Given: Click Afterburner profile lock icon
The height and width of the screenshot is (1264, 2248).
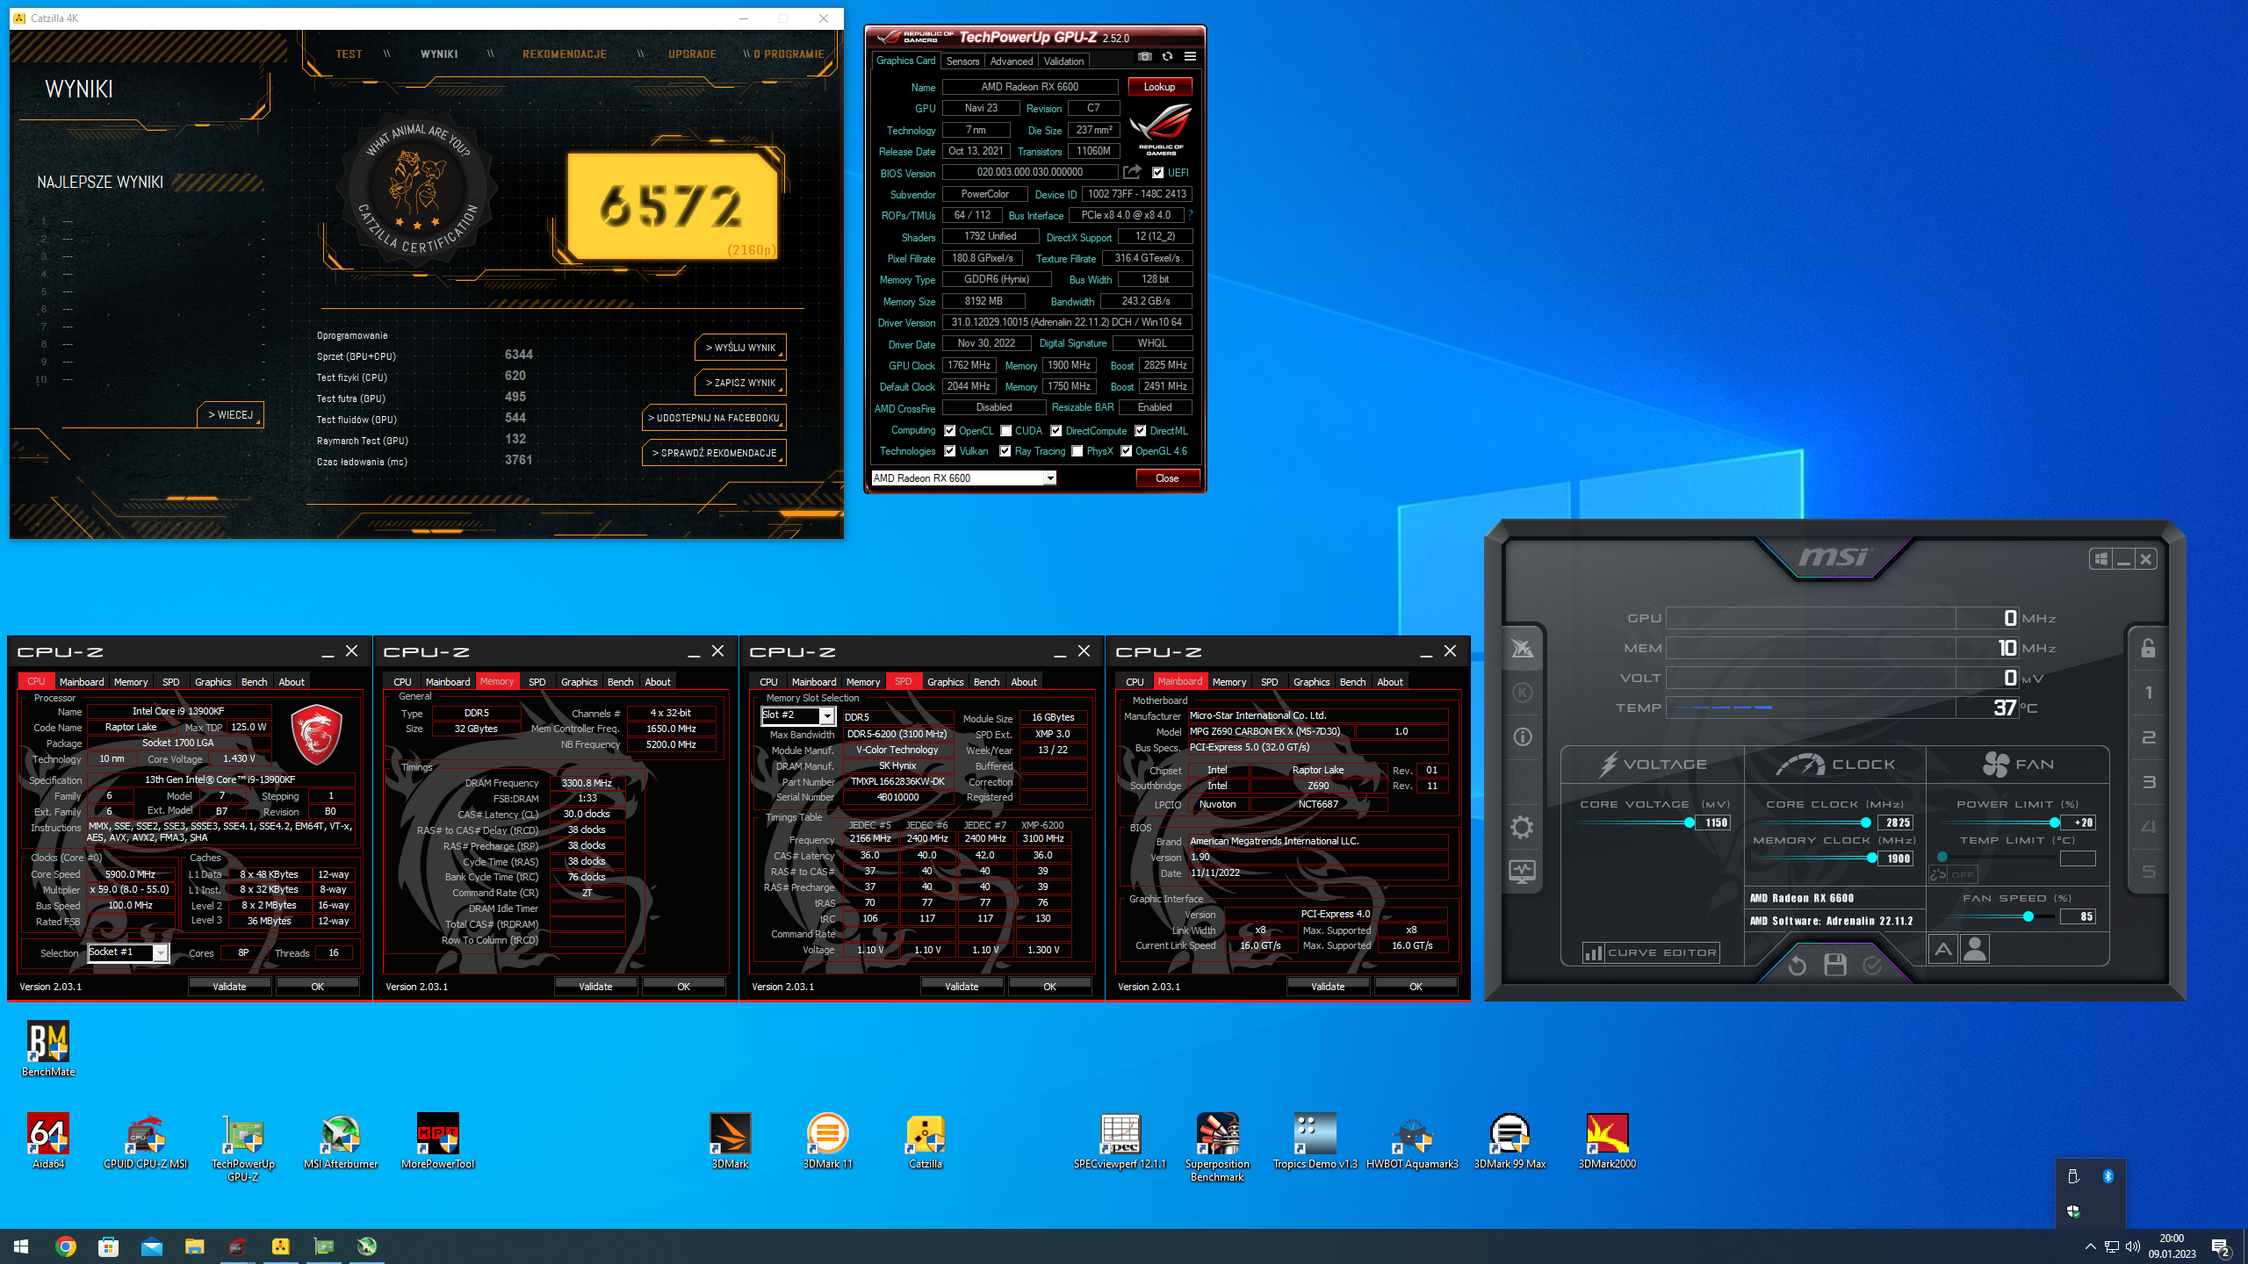Looking at the screenshot, I should click(2148, 648).
